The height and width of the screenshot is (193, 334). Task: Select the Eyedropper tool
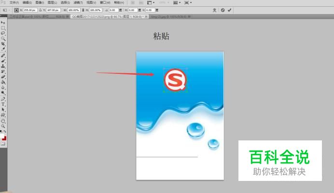coord(3,49)
